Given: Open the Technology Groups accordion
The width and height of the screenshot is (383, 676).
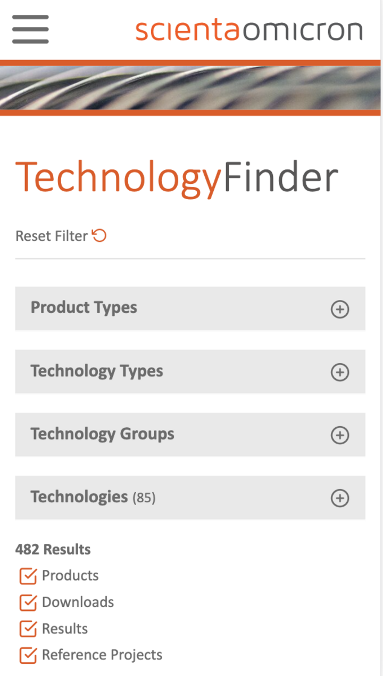Looking at the screenshot, I should click(102, 434).
